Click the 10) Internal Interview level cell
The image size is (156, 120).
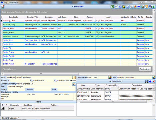click(108, 36)
